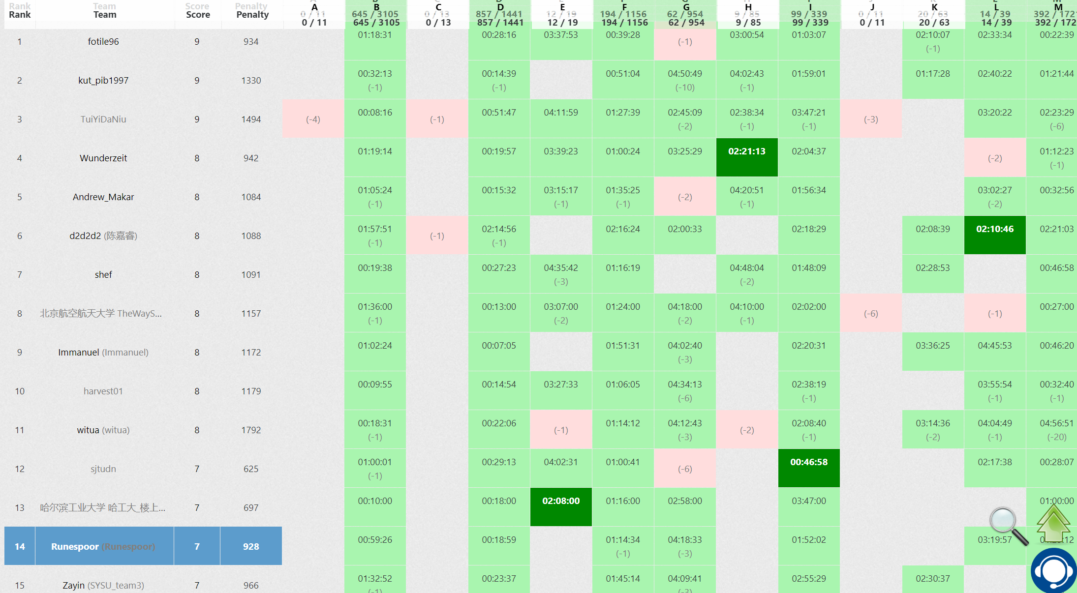Click the Rank column header
The image size is (1077, 593).
tap(20, 15)
